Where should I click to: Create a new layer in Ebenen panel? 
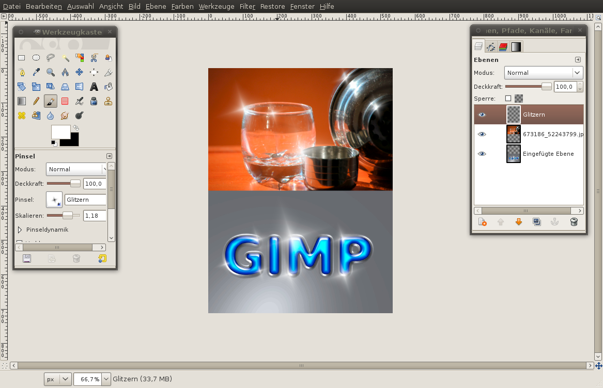[x=482, y=222]
